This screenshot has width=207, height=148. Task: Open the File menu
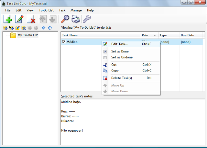(8, 10)
